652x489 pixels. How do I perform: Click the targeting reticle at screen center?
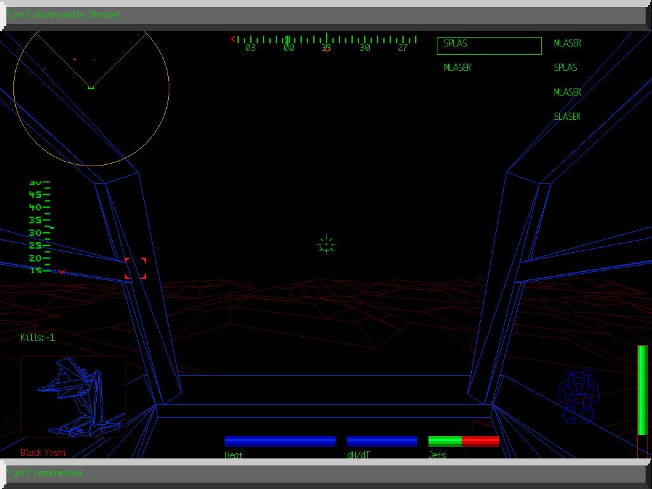coord(325,244)
